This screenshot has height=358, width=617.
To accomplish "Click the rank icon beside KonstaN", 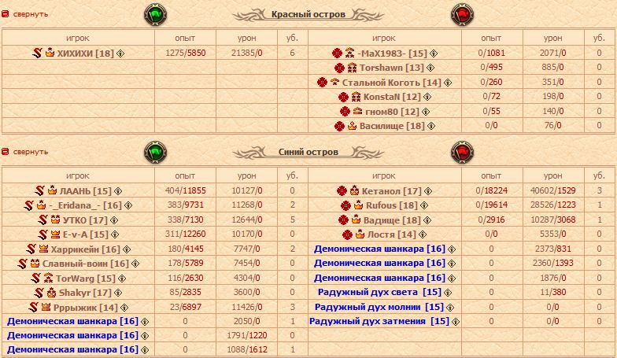I will pyautogui.click(x=356, y=97).
